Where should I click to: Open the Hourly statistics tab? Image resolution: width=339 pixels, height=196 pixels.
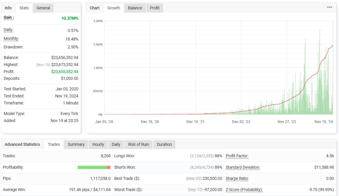point(98,144)
